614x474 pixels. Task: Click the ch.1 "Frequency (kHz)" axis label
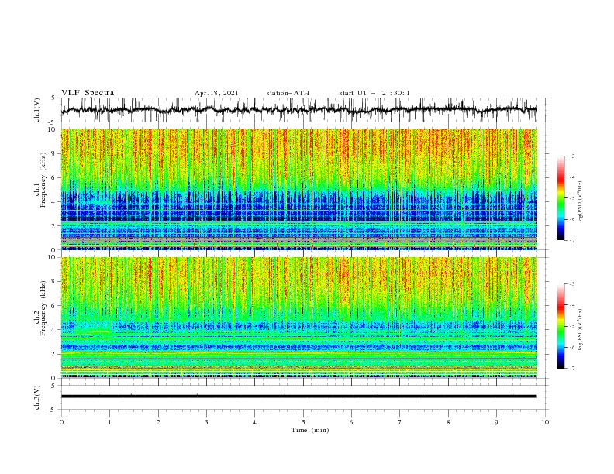click(x=44, y=178)
